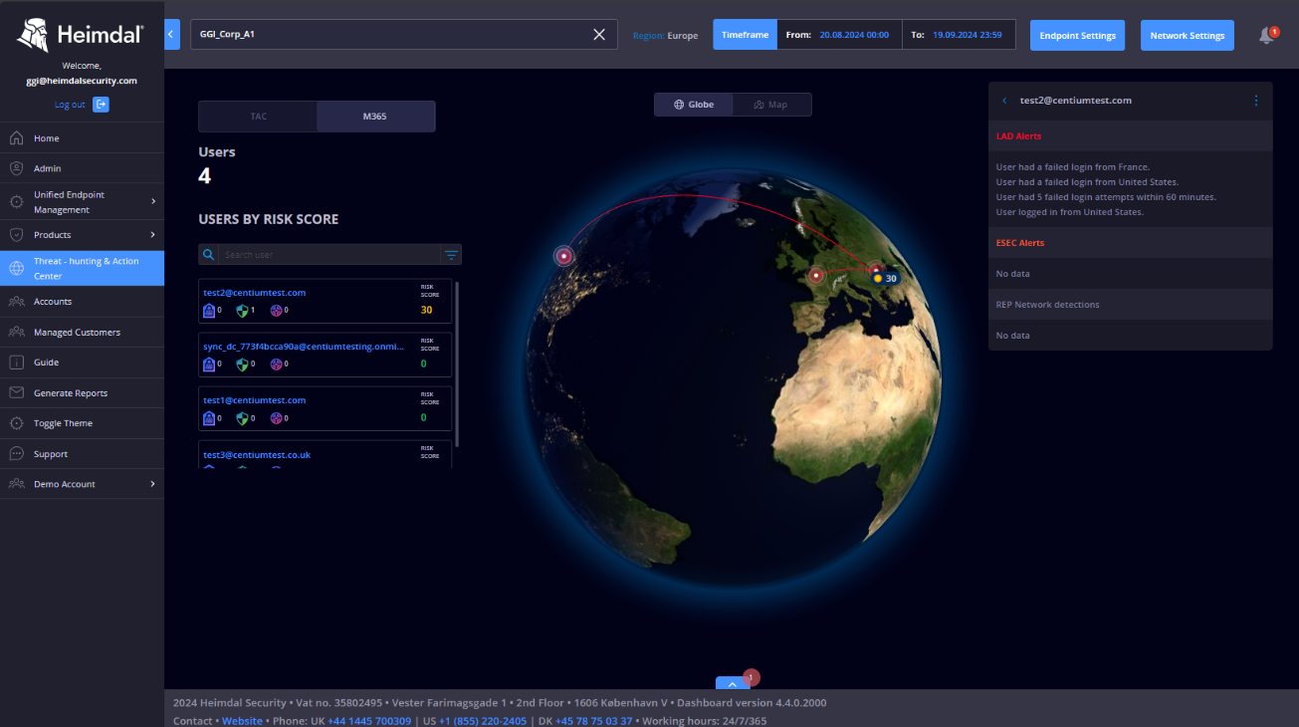Open the users filter icon
1299x727 pixels.
click(451, 255)
